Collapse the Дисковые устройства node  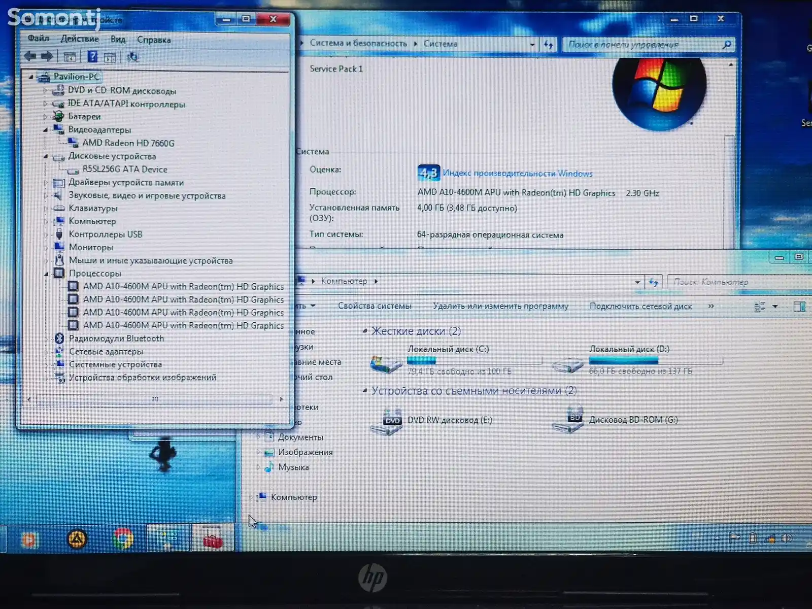coord(46,156)
